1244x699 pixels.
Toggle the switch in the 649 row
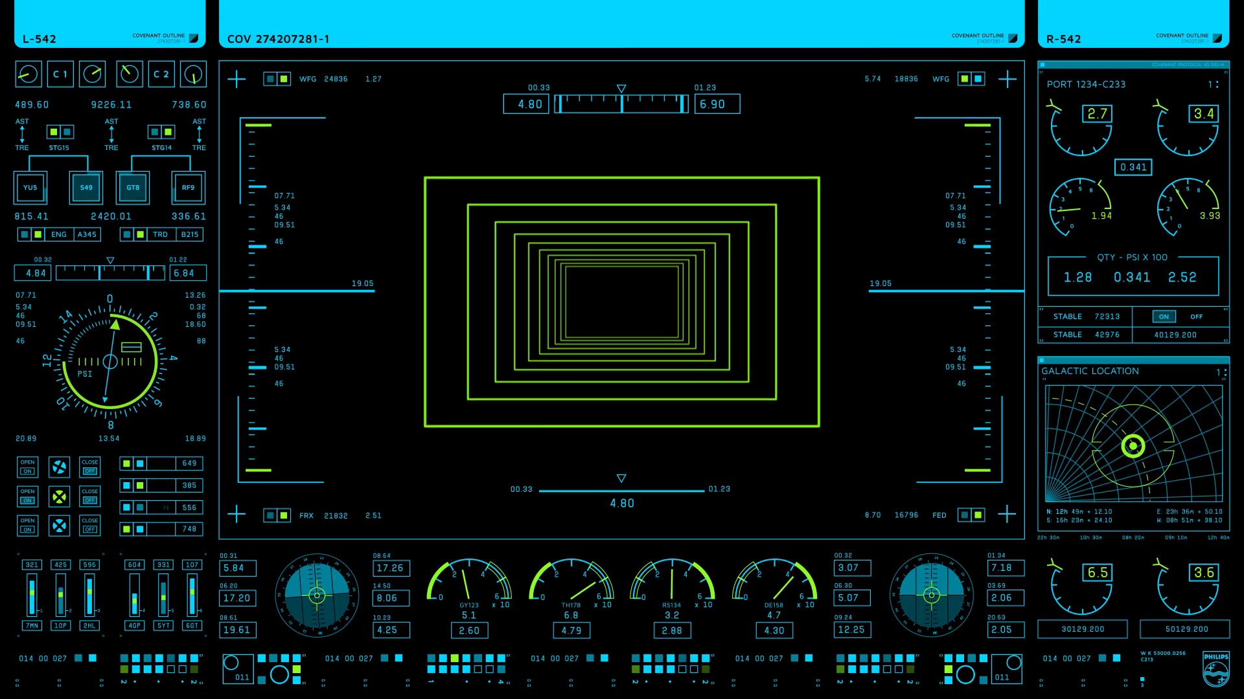(x=133, y=463)
